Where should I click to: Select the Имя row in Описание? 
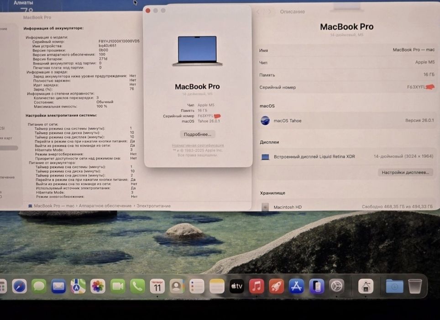347,50
